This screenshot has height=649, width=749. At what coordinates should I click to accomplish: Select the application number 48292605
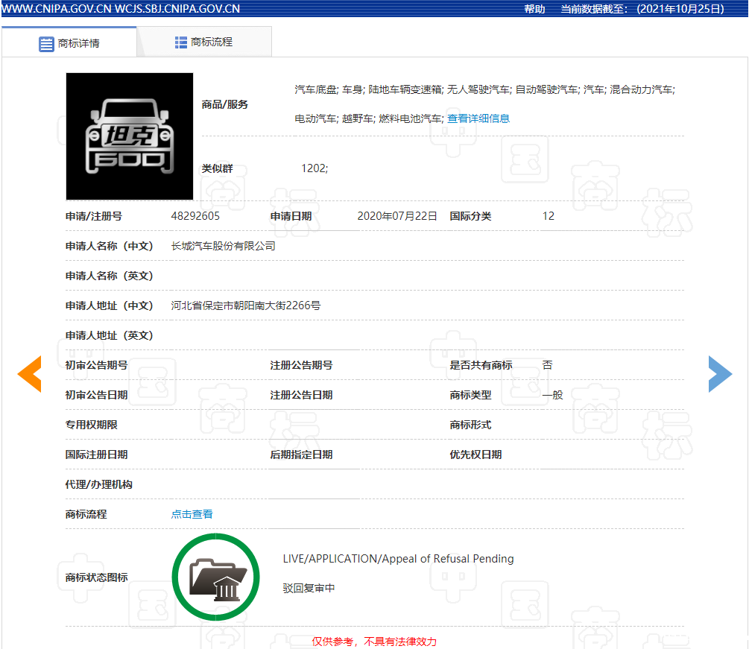[x=195, y=216]
